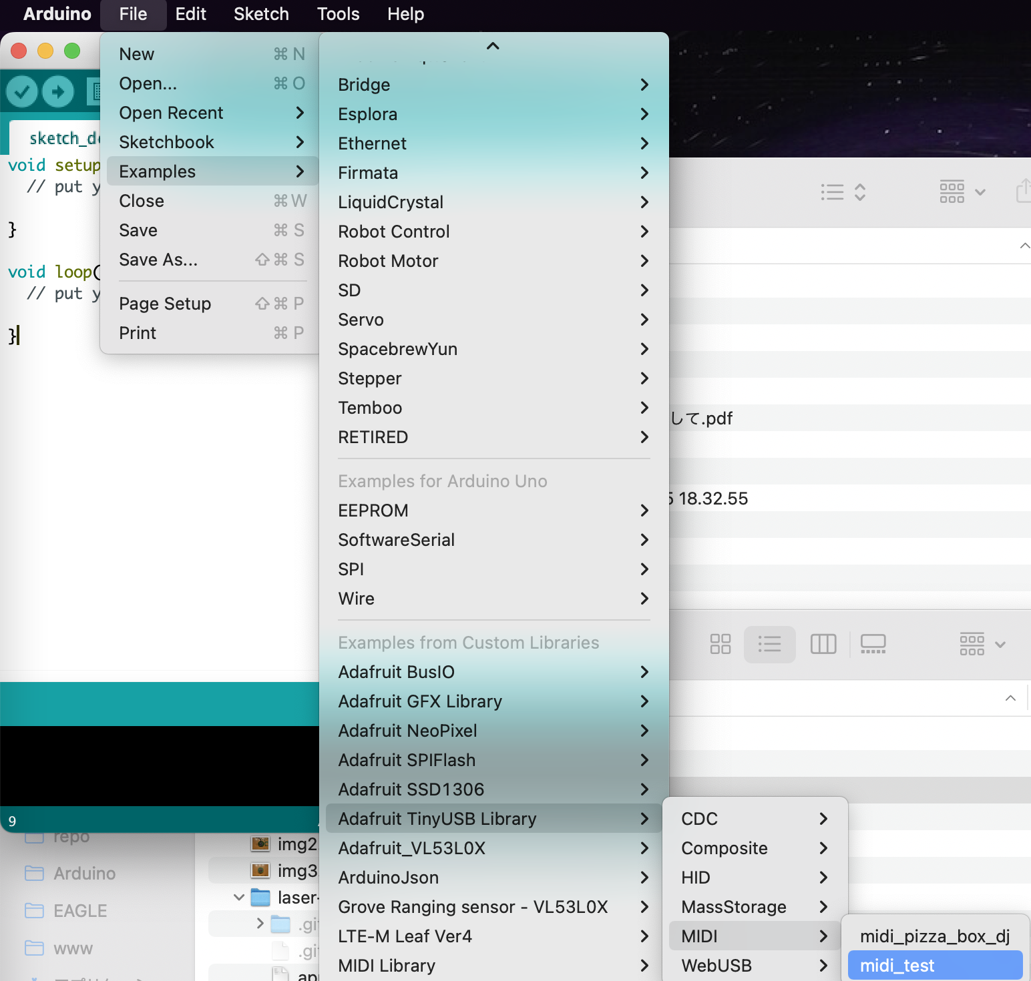Expand the ArduinoJson examples submenu
Image resolution: width=1031 pixels, height=981 pixels.
coord(494,878)
